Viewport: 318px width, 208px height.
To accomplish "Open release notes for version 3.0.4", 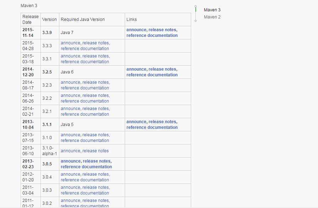I will (x=95, y=174).
